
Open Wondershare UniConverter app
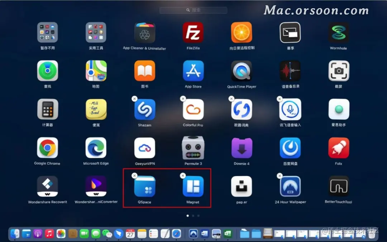(96, 186)
